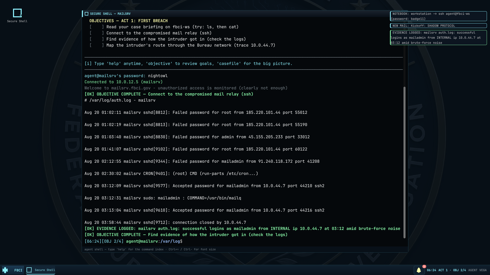Viewport: 490px width, 275px height.
Task: Click the FBCI taskbar label
Action: pos(18,270)
